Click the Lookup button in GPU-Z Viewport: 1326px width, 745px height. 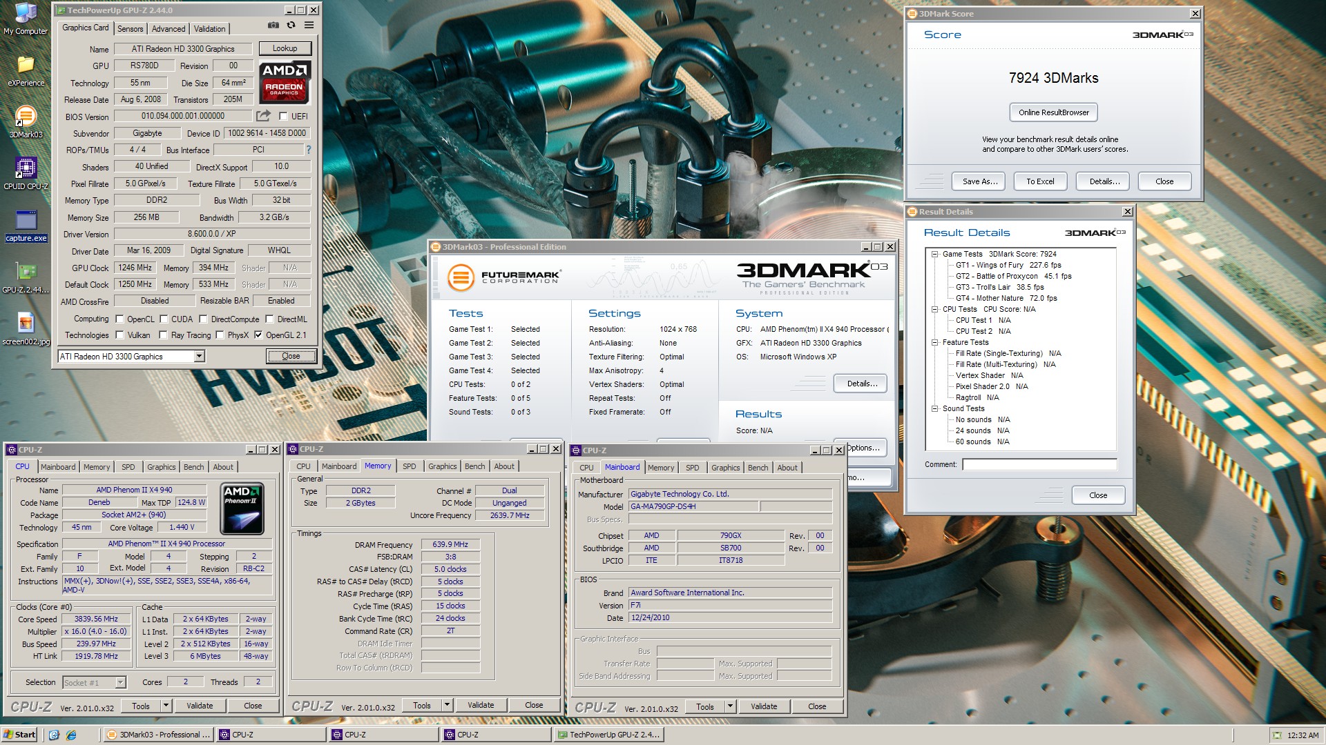(285, 48)
